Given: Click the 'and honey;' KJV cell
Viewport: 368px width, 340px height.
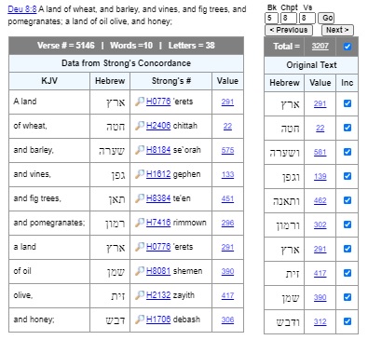Looking at the screenshot, I should [x=49, y=320].
